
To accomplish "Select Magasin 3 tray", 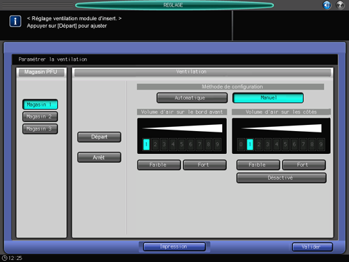I will 40,129.
